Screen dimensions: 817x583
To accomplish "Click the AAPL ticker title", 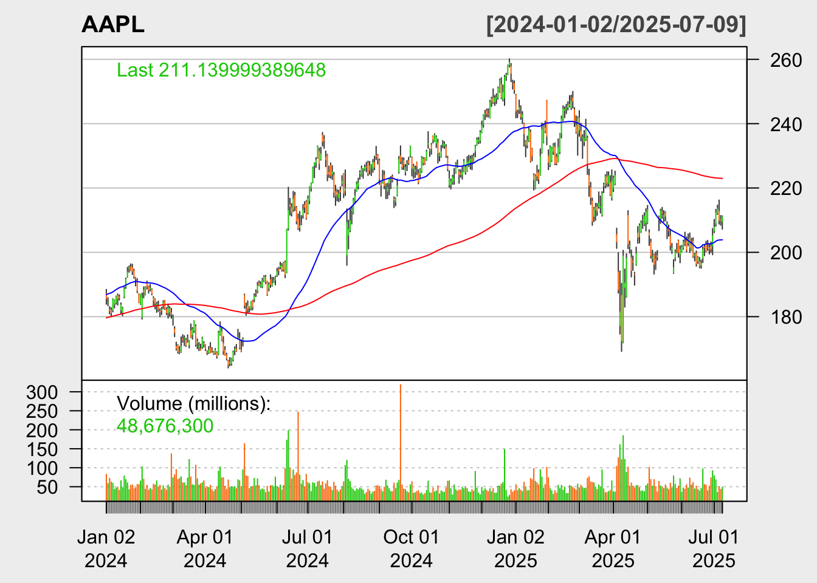I will 113,24.
